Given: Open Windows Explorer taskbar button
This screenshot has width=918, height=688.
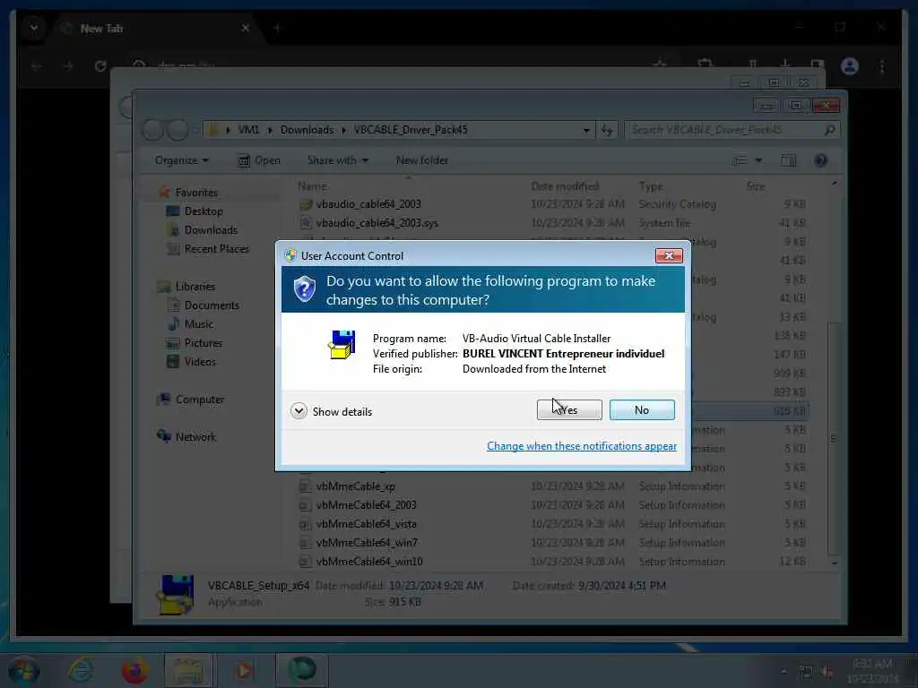Looking at the screenshot, I should coord(188,670).
